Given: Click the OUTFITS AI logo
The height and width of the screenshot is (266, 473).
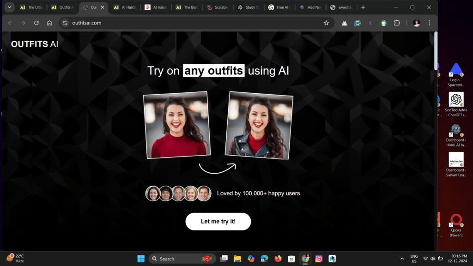Looking at the screenshot, I should (35, 44).
